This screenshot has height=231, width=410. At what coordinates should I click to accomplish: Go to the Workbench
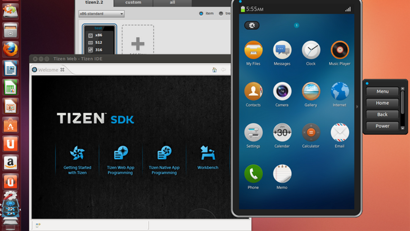point(208,158)
